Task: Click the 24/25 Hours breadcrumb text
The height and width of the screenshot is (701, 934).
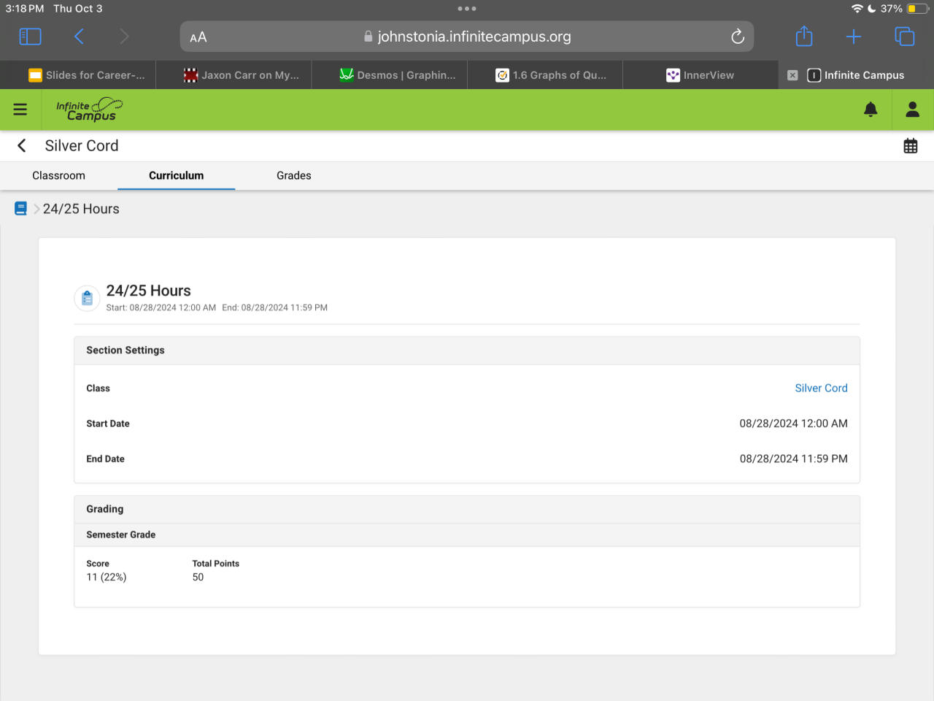Action: (81, 209)
